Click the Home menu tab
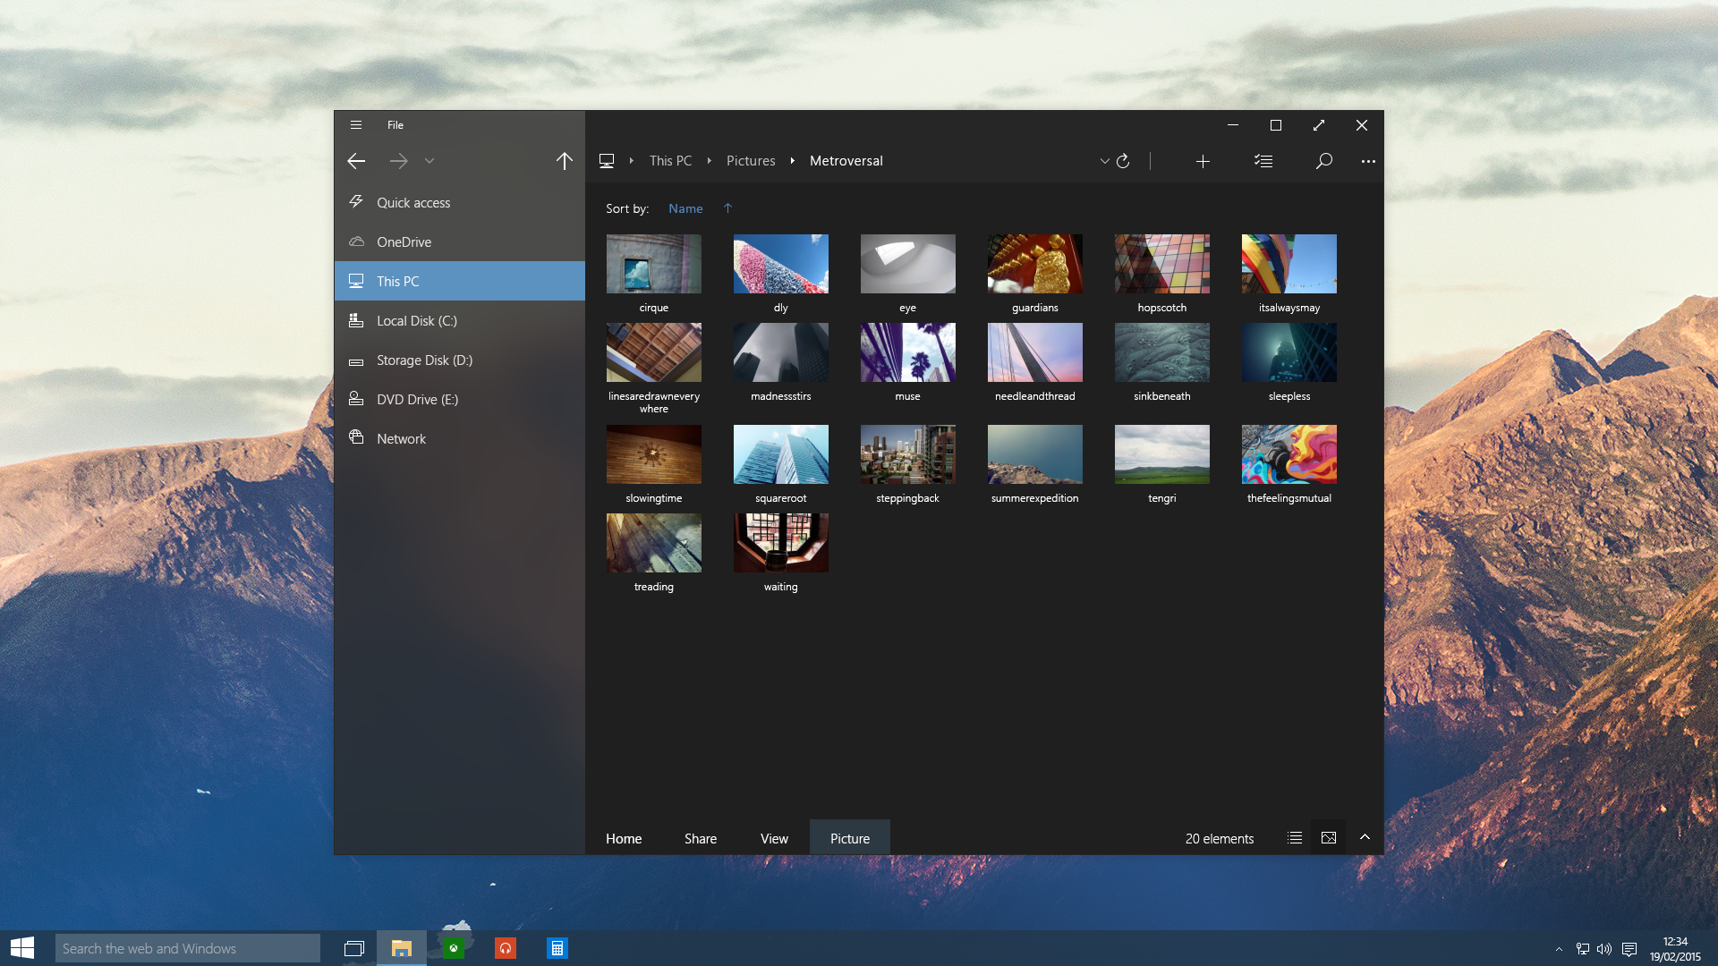 (623, 837)
